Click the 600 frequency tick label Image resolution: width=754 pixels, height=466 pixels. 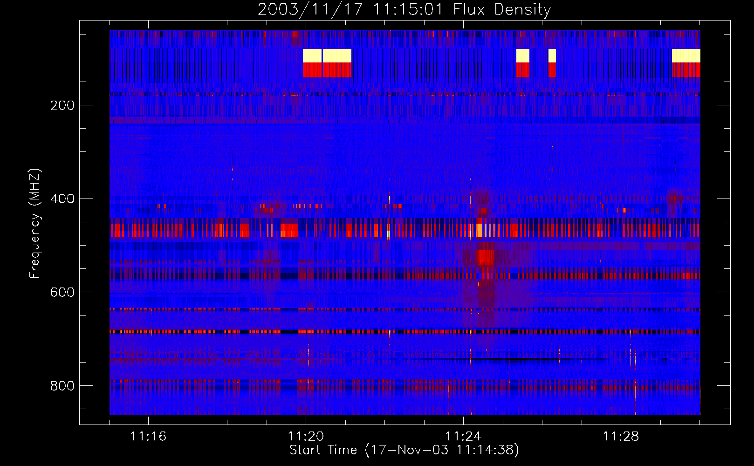(x=62, y=292)
